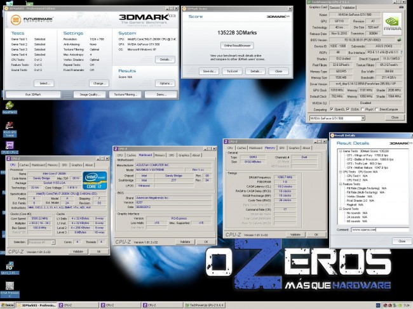This screenshot has width=413, height=309.
Task: Collapse the Game Tests tree node
Action: click(x=341, y=151)
